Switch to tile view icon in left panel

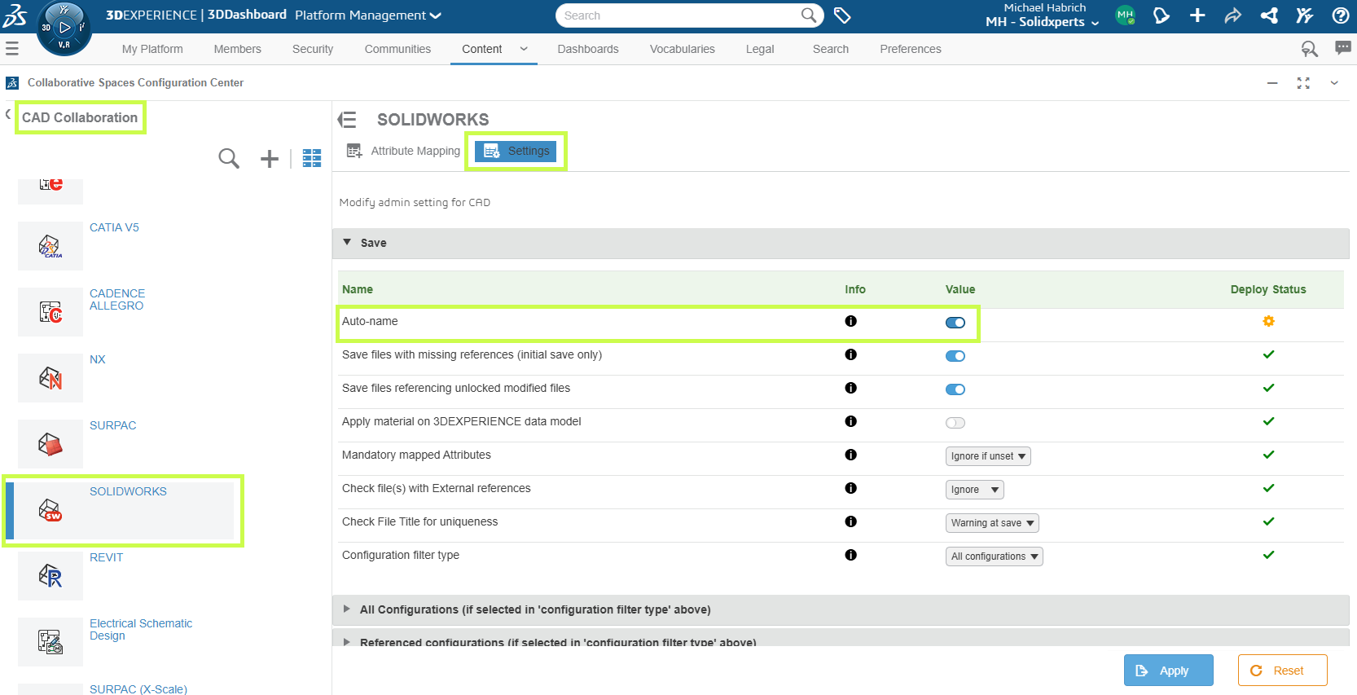tap(312, 158)
